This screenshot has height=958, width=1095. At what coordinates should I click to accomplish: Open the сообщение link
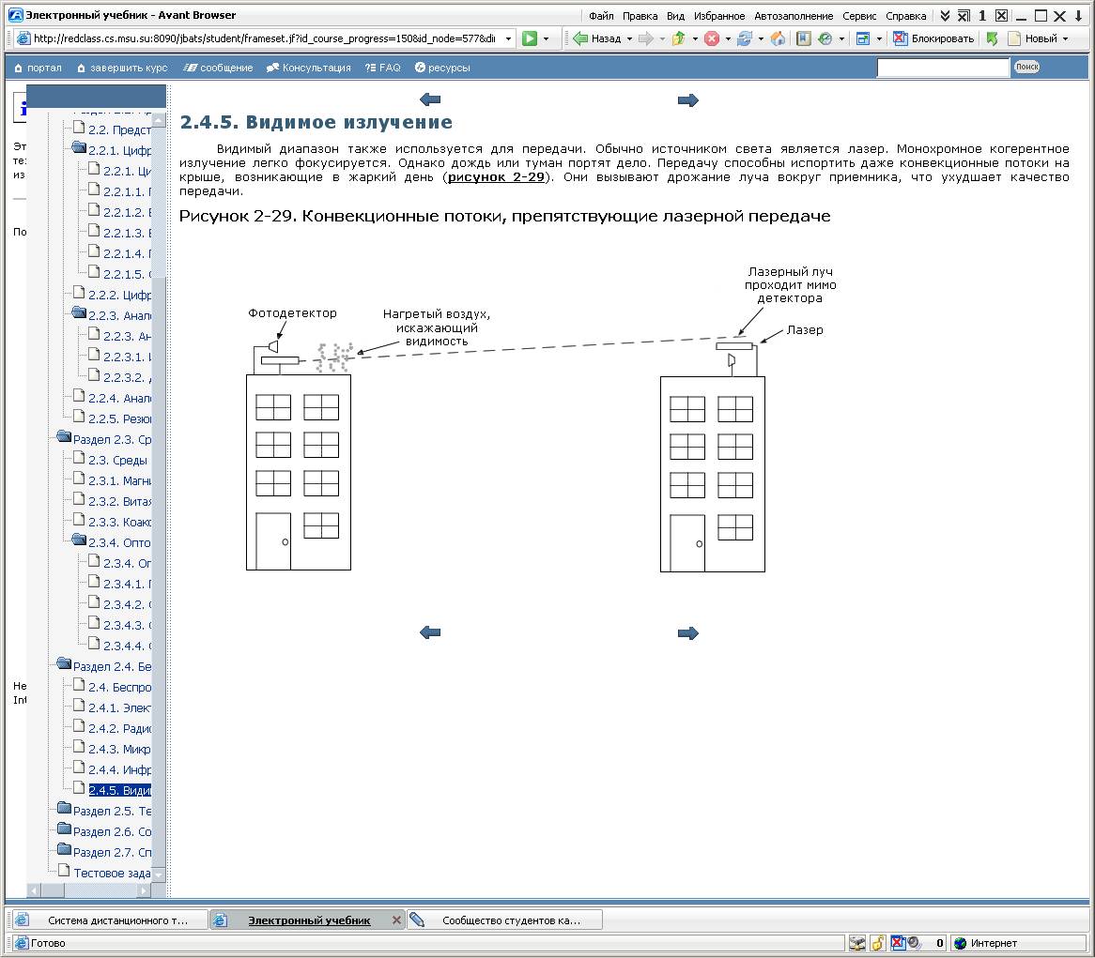click(218, 68)
